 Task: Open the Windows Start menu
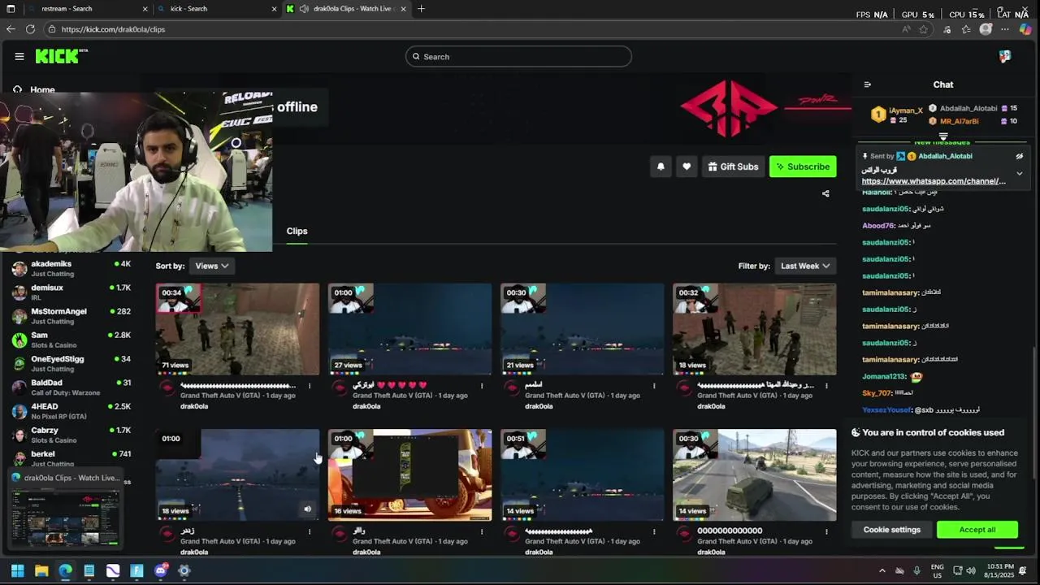coord(17,570)
